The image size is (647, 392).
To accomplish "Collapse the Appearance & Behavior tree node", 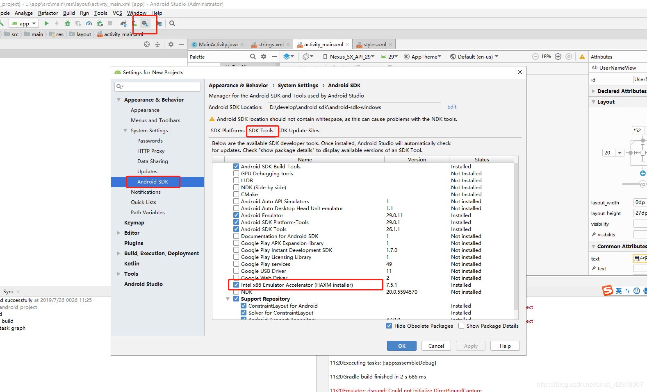I will (119, 100).
